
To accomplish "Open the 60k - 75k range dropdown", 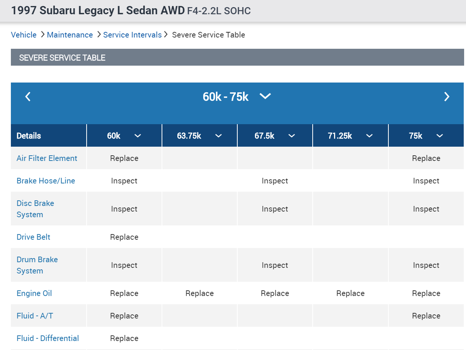I will pos(265,96).
